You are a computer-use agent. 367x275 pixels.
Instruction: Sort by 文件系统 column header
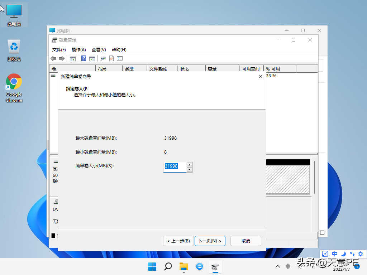pyautogui.click(x=158, y=69)
